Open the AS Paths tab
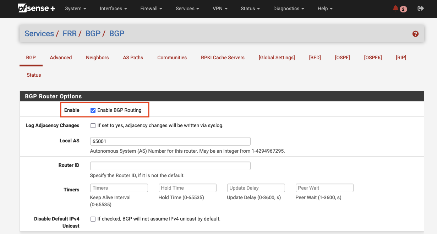The width and height of the screenshot is (437, 234). pyautogui.click(x=133, y=58)
